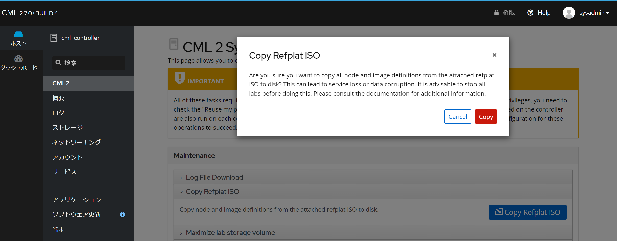Click the blue Copy Refplat ISO button
This screenshot has height=241, width=617.
click(528, 212)
